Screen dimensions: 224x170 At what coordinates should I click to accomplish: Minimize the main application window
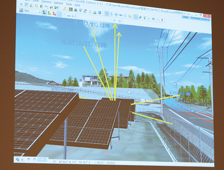pyautogui.click(x=196, y=15)
